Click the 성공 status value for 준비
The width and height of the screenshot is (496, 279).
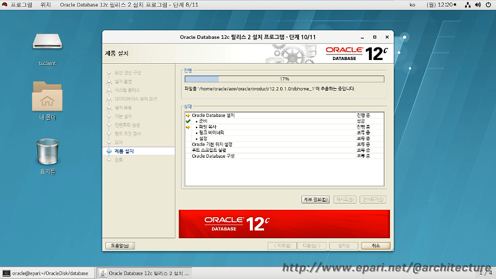pyautogui.click(x=361, y=121)
